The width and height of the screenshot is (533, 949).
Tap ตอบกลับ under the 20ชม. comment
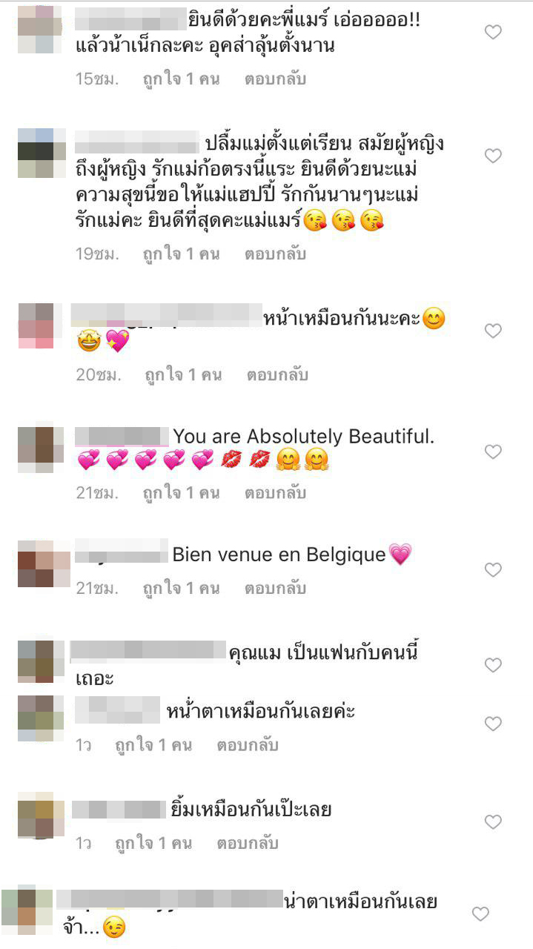click(x=275, y=374)
